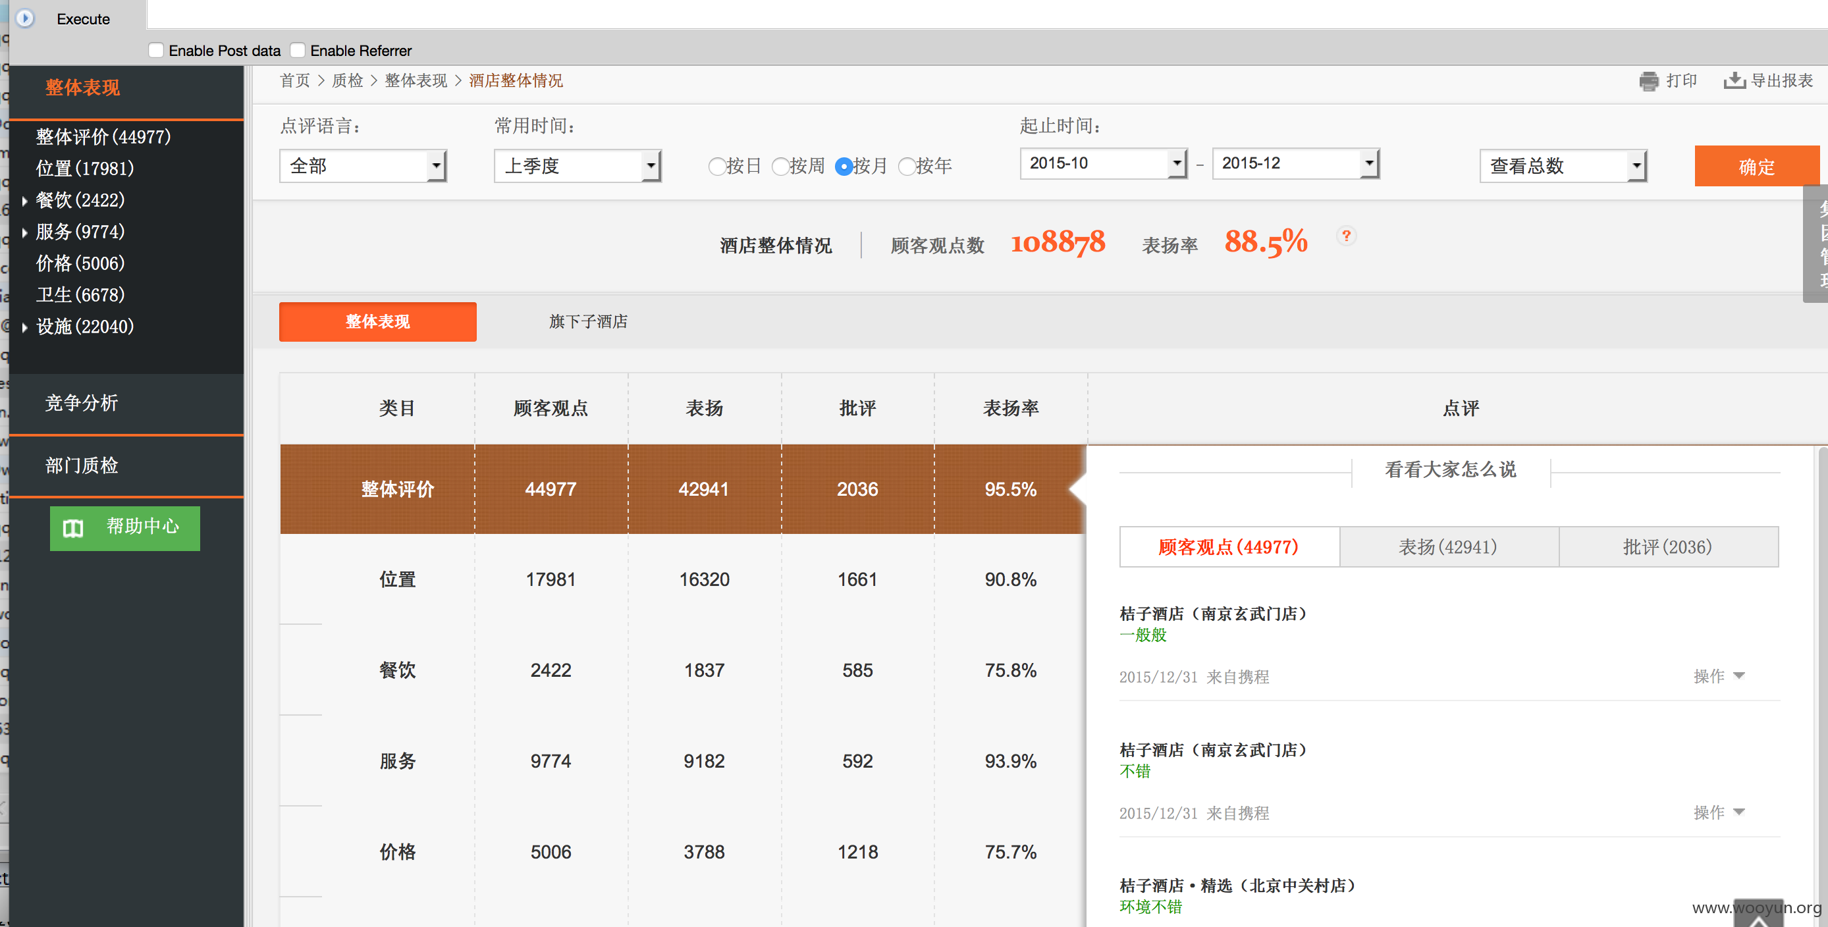Image resolution: width=1828 pixels, height=927 pixels.
Task: Click the green 帮助中心 button
Action: point(125,527)
